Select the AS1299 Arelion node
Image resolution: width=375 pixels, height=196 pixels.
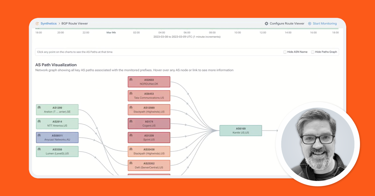tap(57, 110)
